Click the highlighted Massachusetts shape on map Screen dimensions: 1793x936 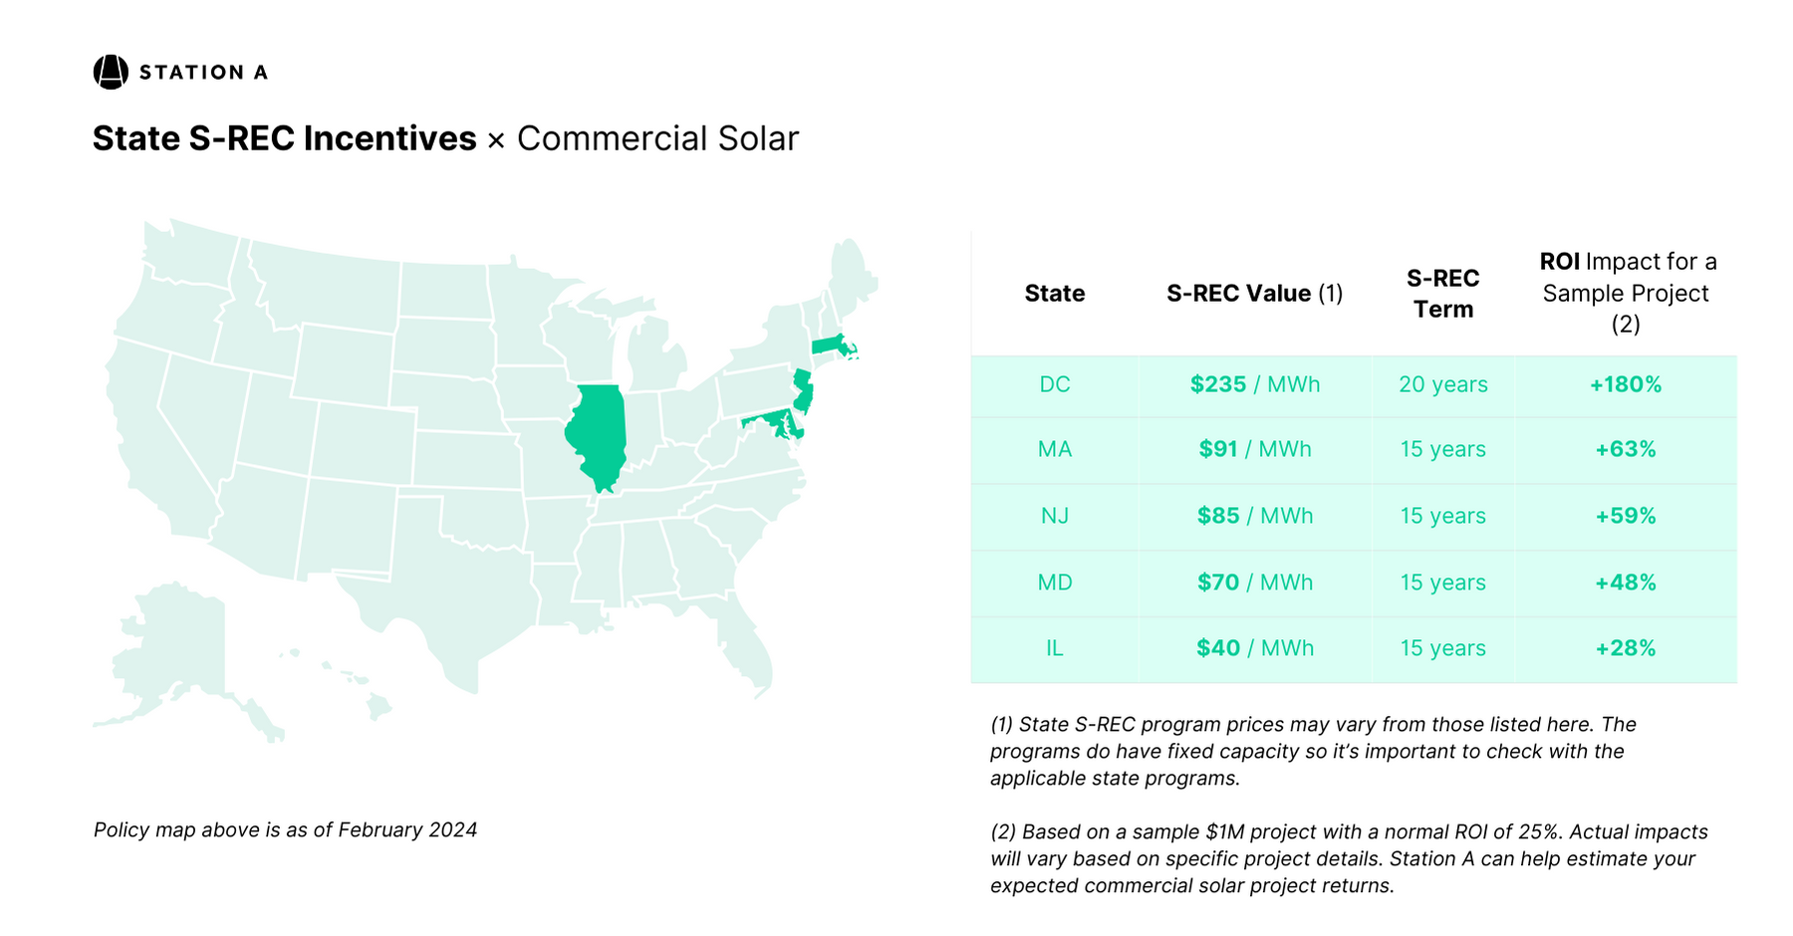829,346
